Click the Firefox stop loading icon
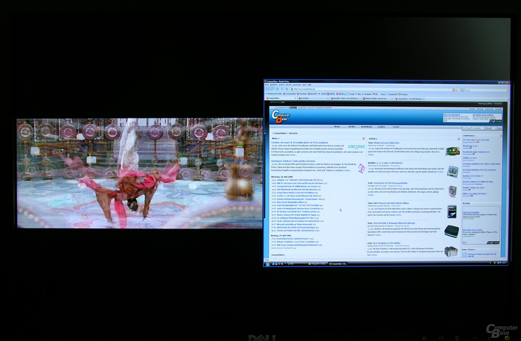Screen dimensions: 521x341 [x=282, y=89]
